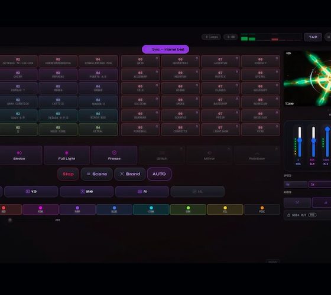Click the BLM slider handle

[x=314, y=140]
